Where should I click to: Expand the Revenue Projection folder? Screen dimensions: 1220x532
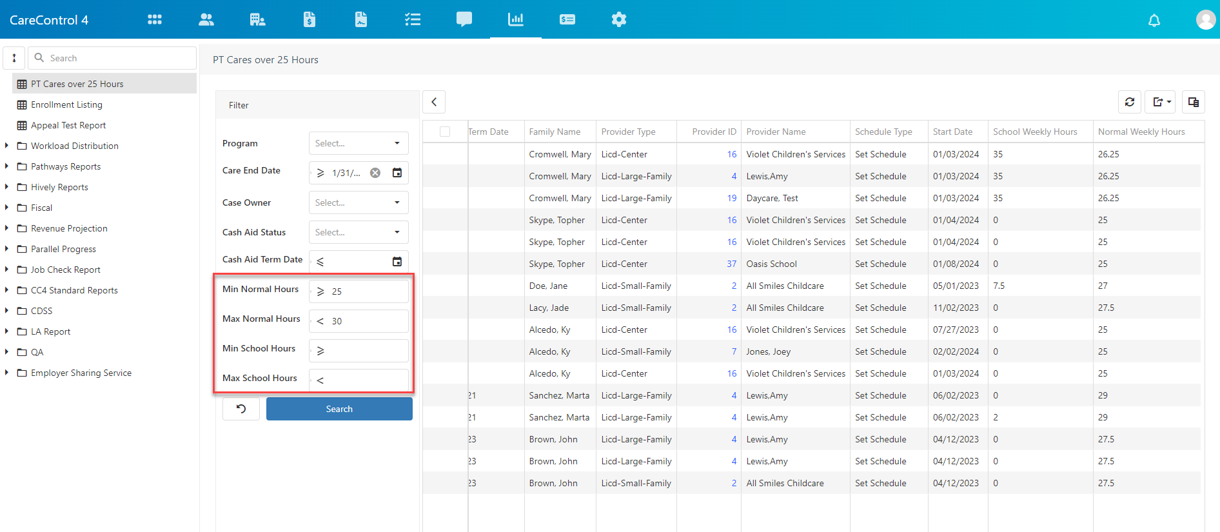pos(6,228)
